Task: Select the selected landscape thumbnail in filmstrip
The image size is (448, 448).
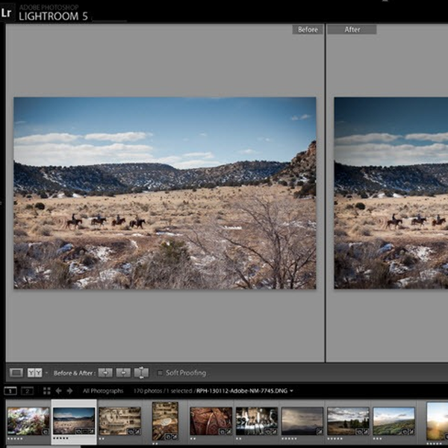Action: point(74,420)
